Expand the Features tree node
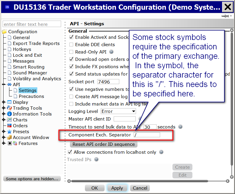This screenshot has width=235, height=194. click(x=4, y=143)
